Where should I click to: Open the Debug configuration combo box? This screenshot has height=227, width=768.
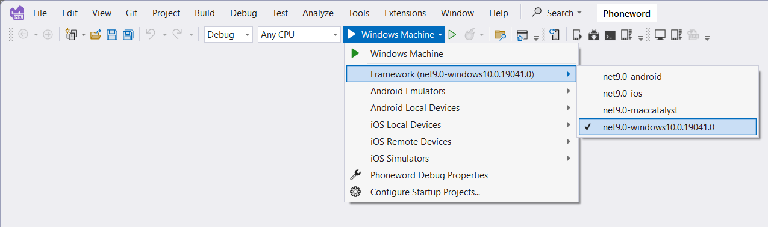(228, 35)
